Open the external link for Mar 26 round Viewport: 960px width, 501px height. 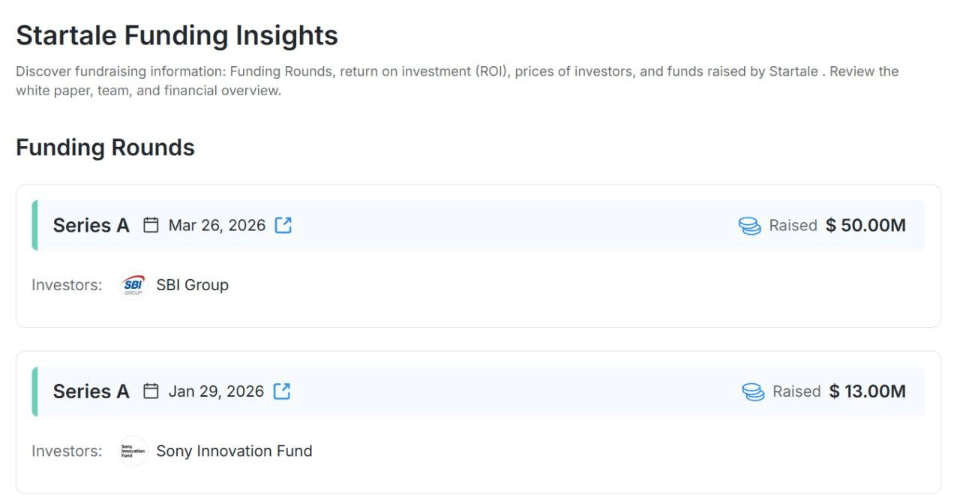click(x=283, y=225)
